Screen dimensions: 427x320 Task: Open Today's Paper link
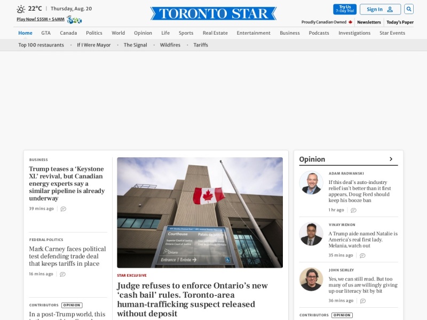tap(400, 22)
